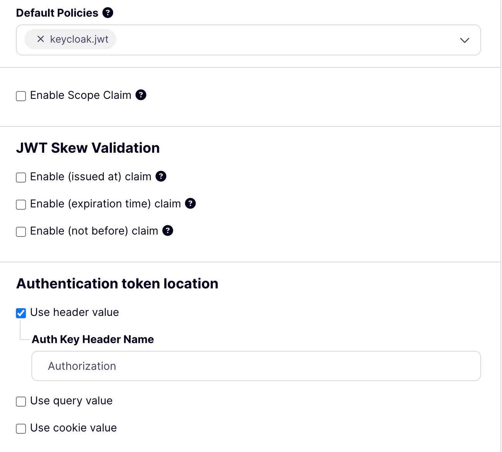This screenshot has height=452, width=502.
Task: Enable the Scope Claim checkbox
Action: pos(21,96)
